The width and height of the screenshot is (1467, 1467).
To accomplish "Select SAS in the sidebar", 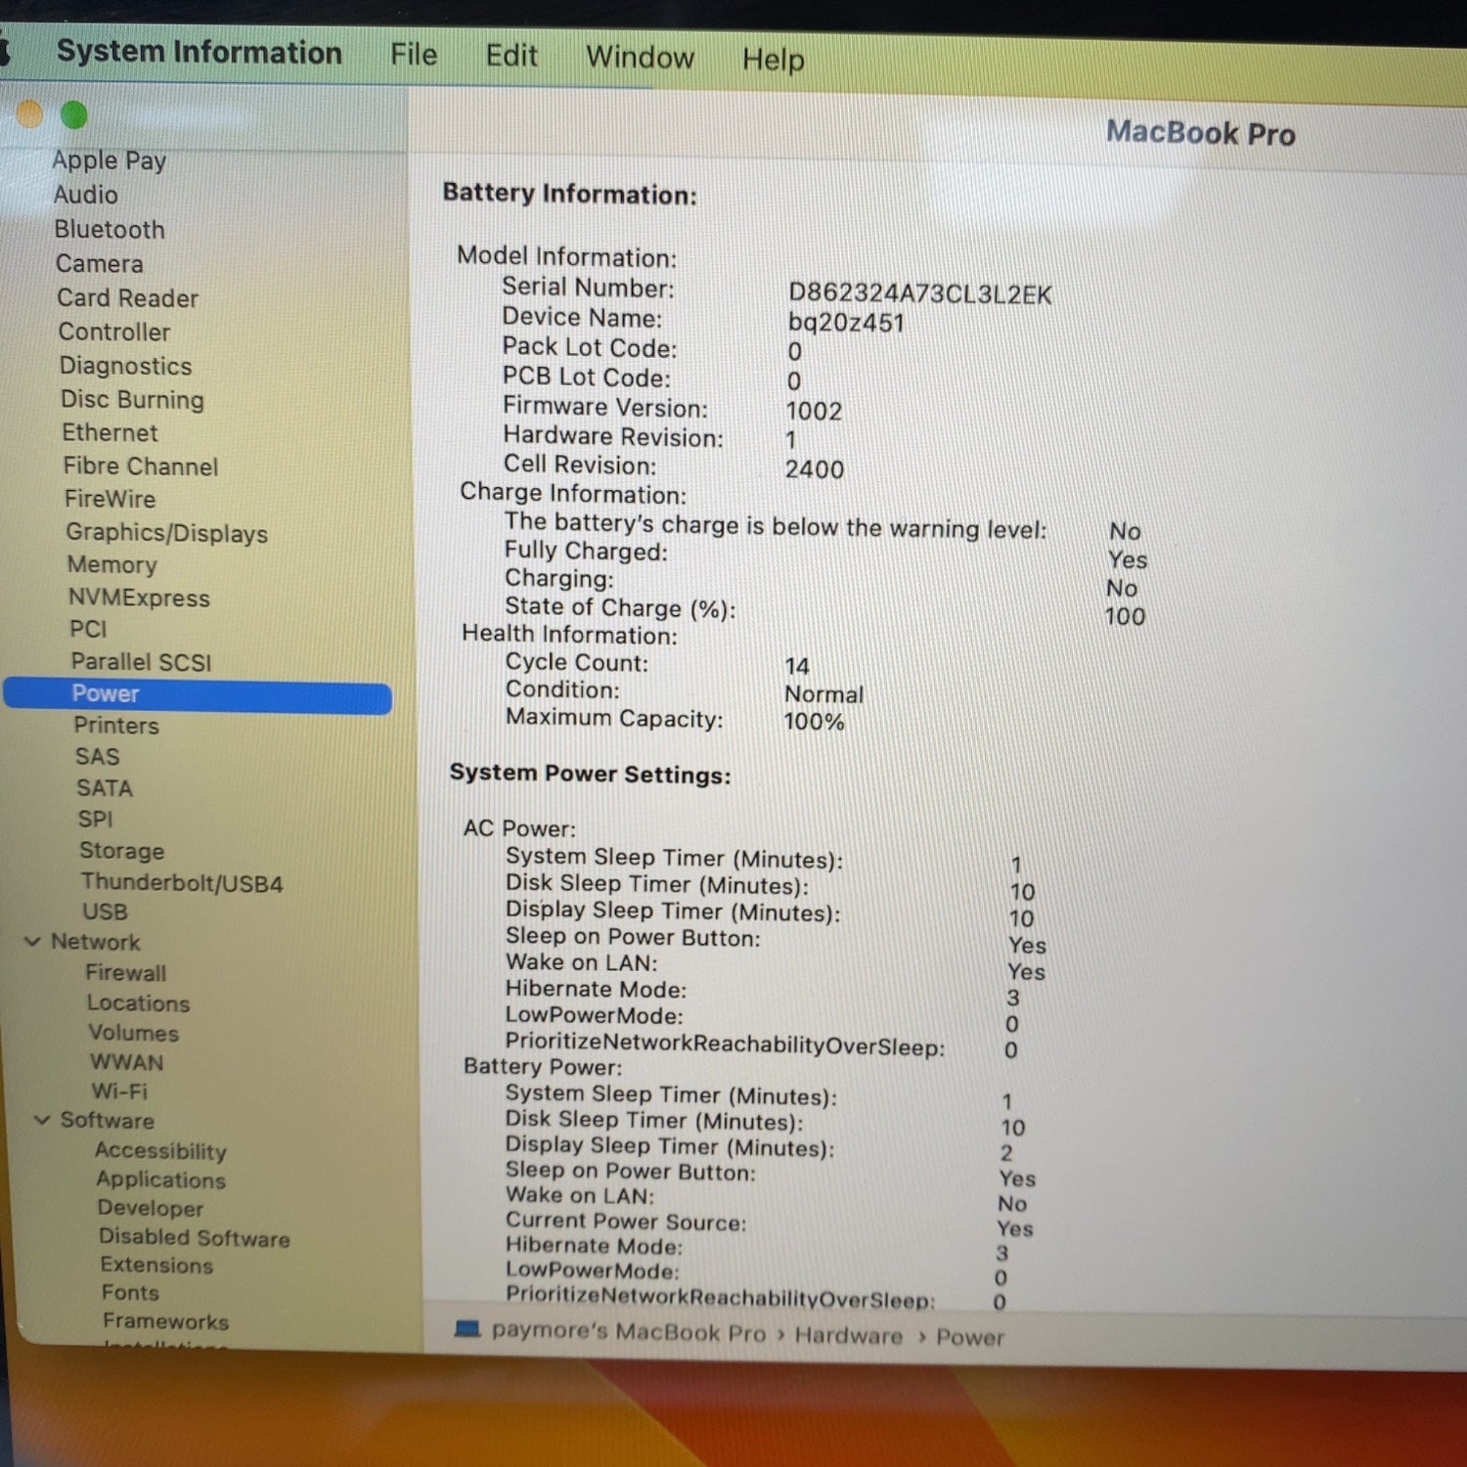I will 98,756.
